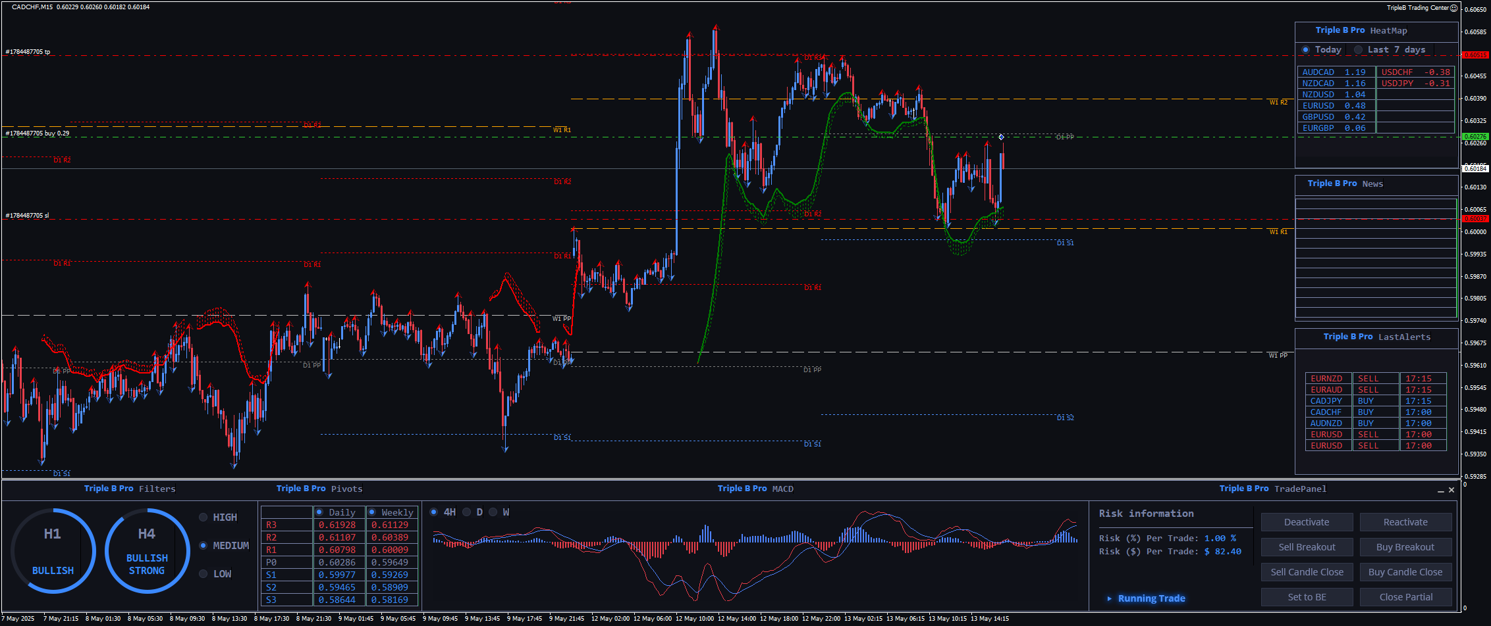Image resolution: width=1491 pixels, height=626 pixels.
Task: Click the TripleB Trading Center smiley icon
Action: 1453,8
